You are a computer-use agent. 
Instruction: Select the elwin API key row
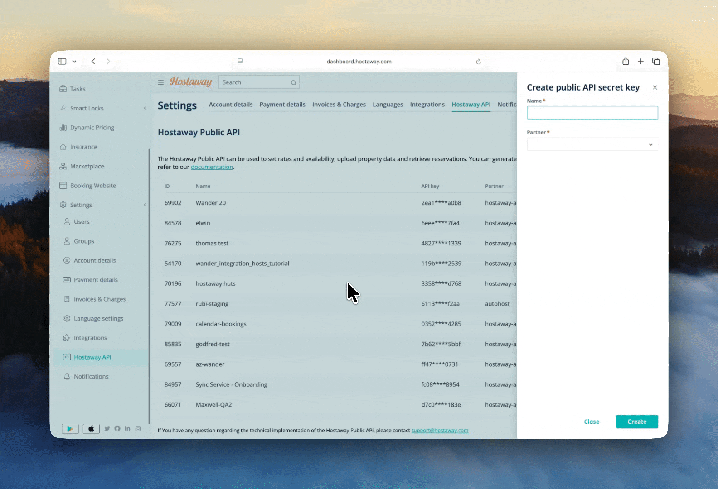(441, 223)
